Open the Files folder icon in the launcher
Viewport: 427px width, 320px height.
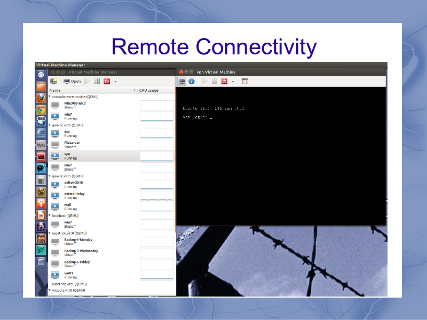pyautogui.click(x=41, y=86)
